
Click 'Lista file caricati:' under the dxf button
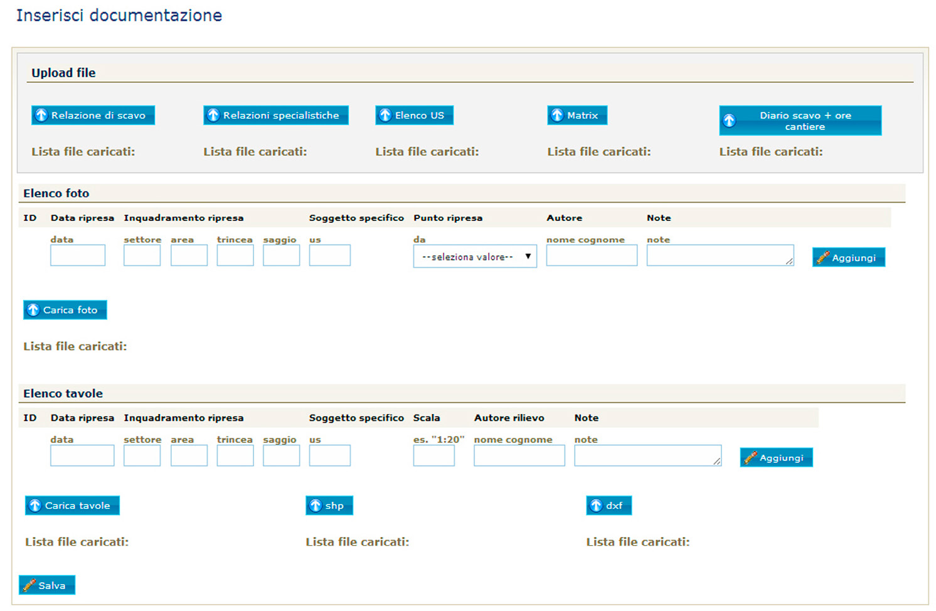pos(638,542)
